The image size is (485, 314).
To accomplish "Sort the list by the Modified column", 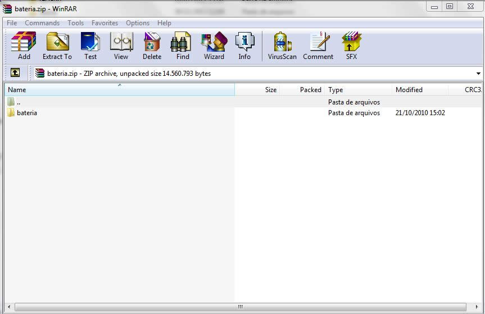I will 420,90.
